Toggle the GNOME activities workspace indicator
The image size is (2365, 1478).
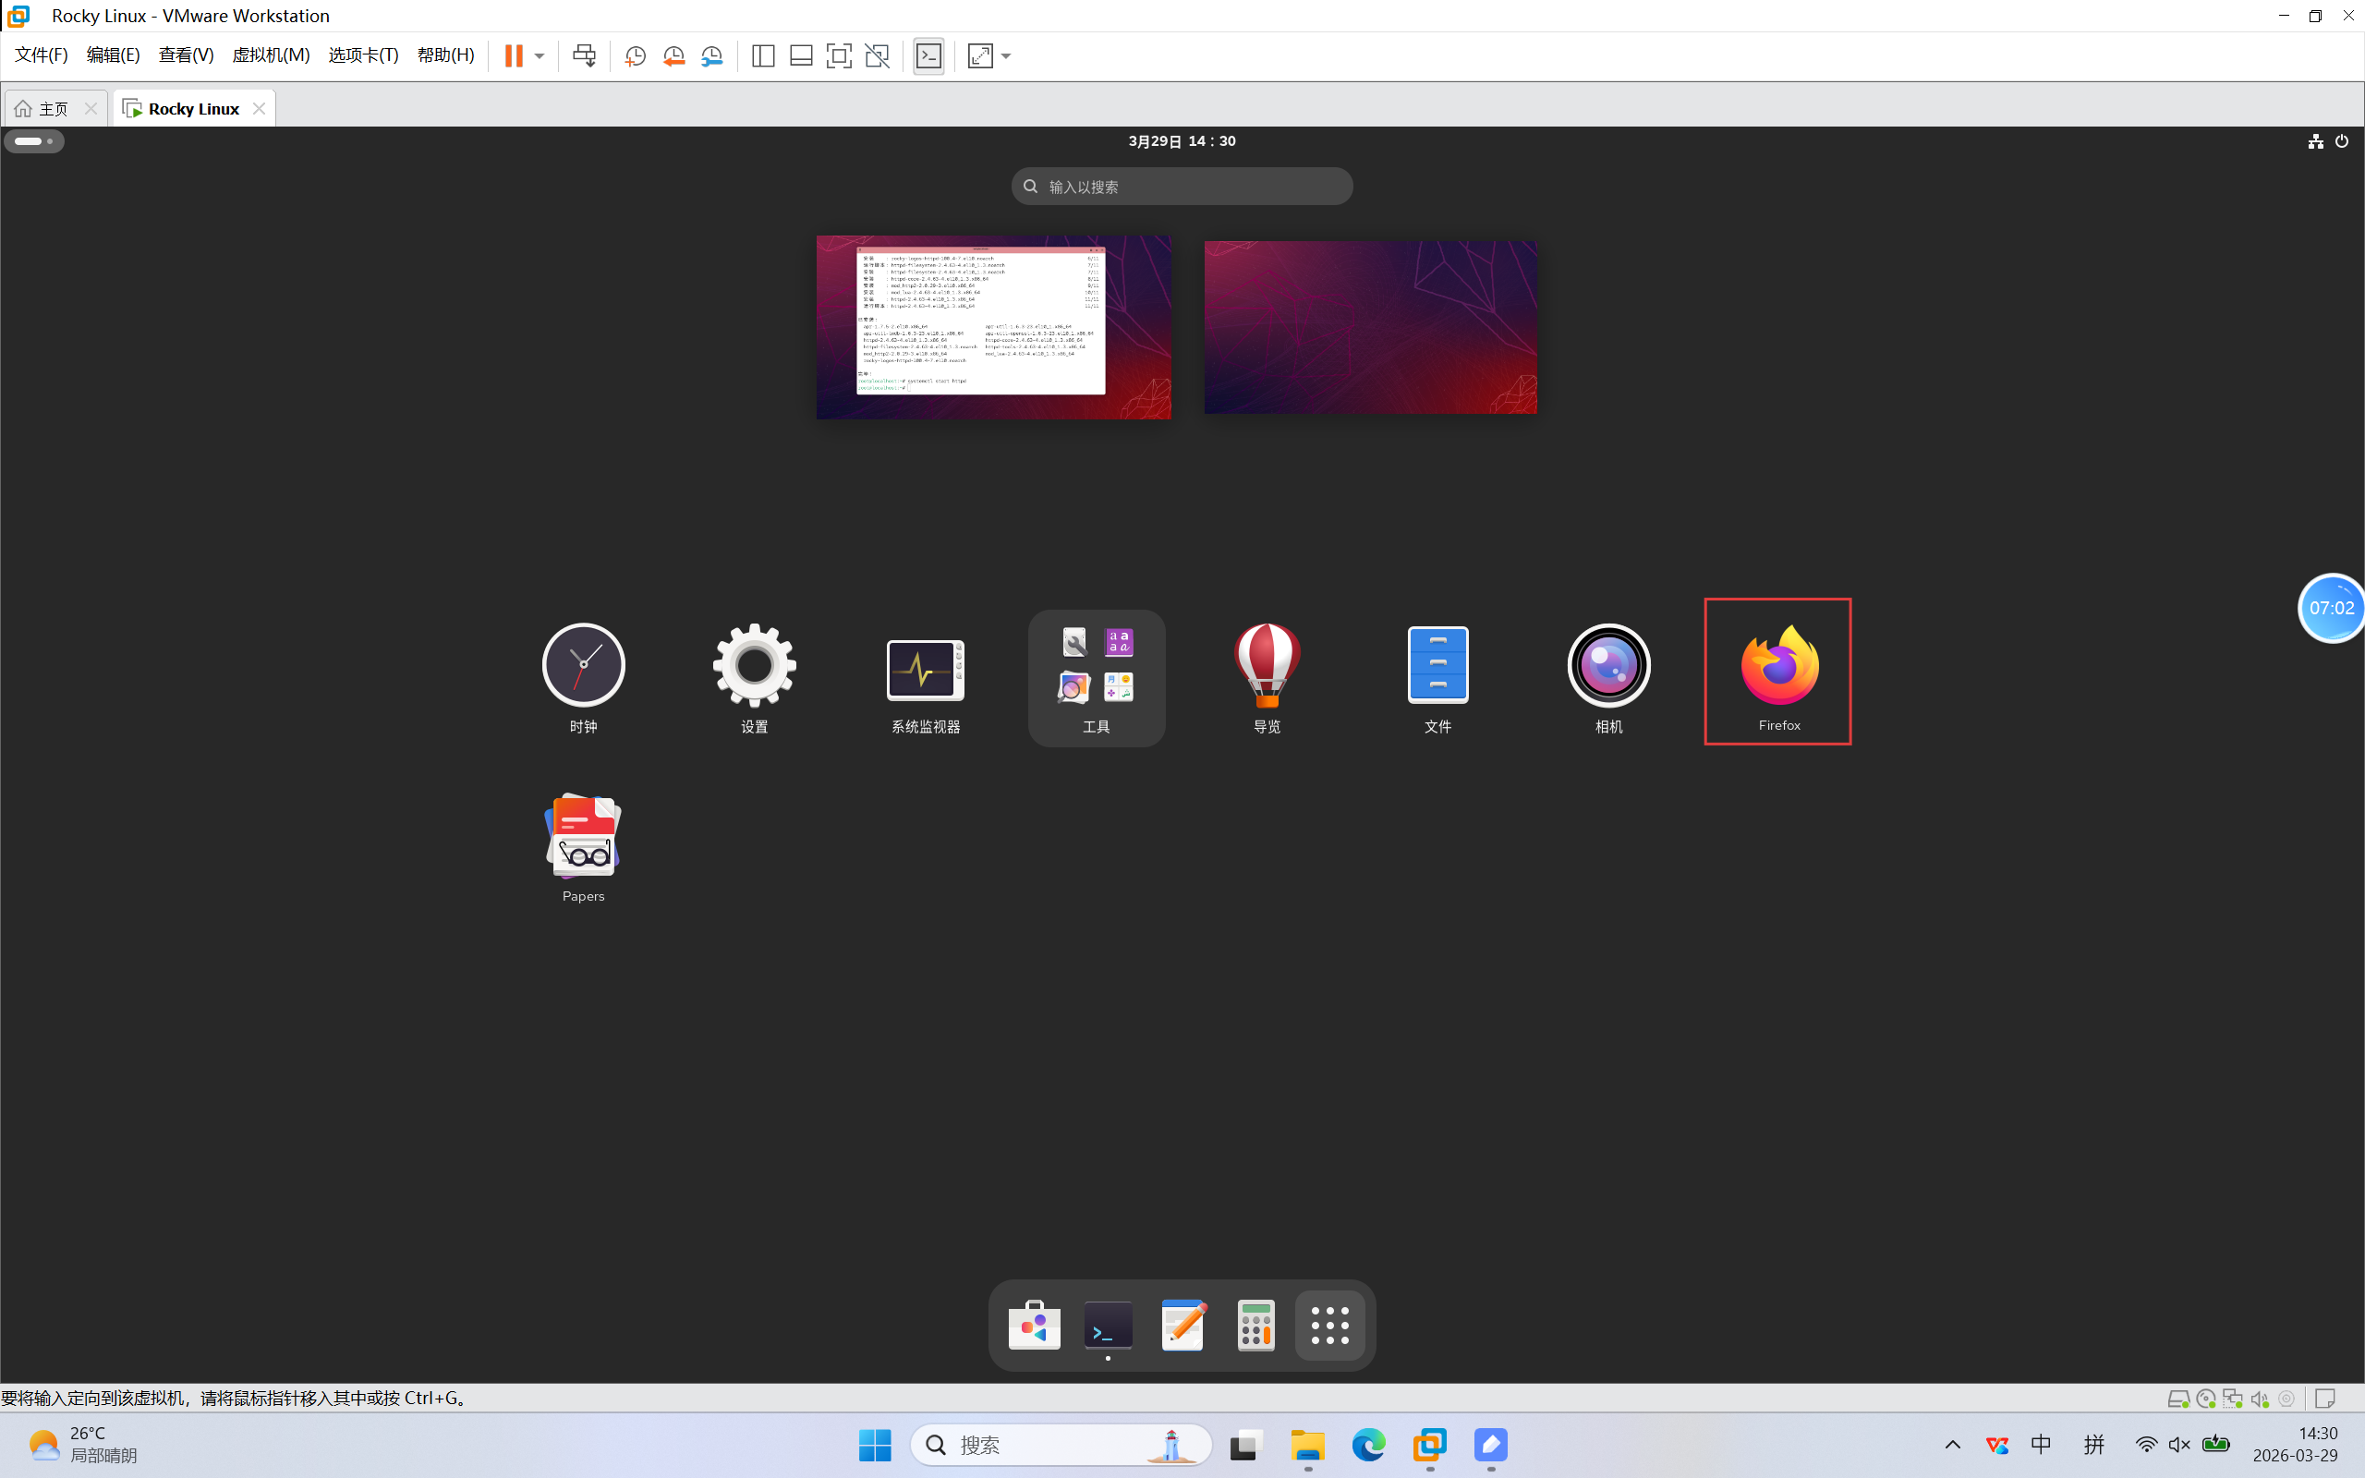click(x=34, y=141)
